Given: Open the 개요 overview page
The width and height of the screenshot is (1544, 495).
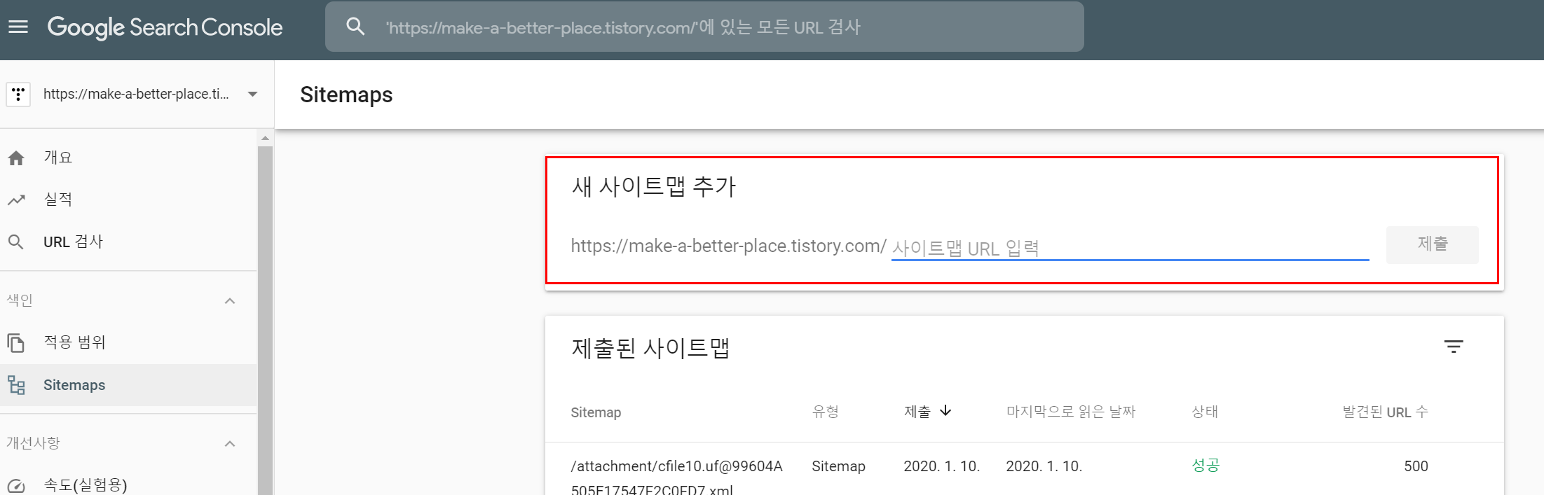Looking at the screenshot, I should click(58, 158).
